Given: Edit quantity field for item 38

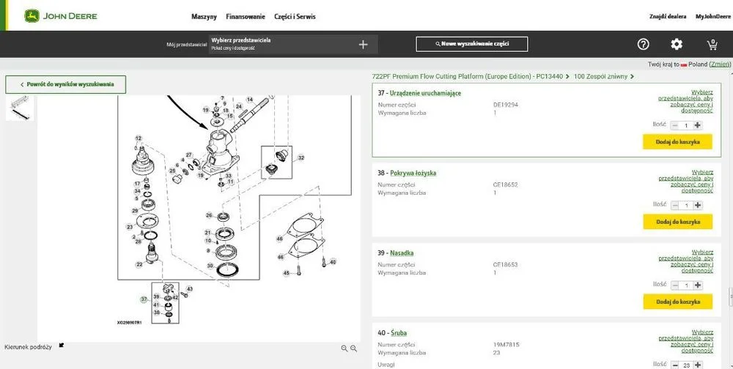Looking at the screenshot, I should click(x=686, y=205).
